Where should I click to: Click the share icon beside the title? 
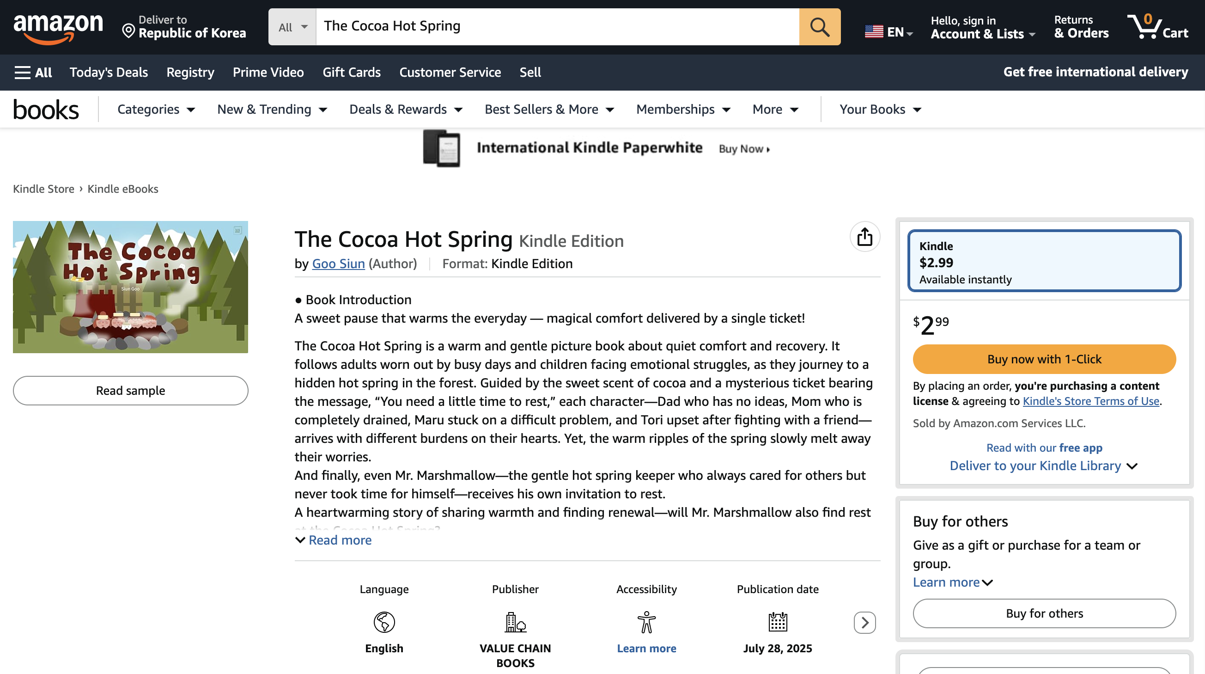(x=864, y=236)
